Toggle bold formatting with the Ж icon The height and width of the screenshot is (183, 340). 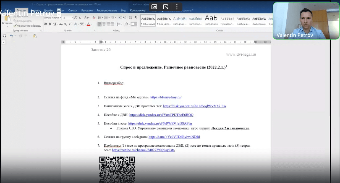[x=45, y=24]
